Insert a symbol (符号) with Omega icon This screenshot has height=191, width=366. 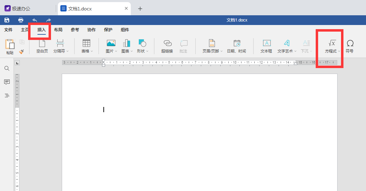350,46
